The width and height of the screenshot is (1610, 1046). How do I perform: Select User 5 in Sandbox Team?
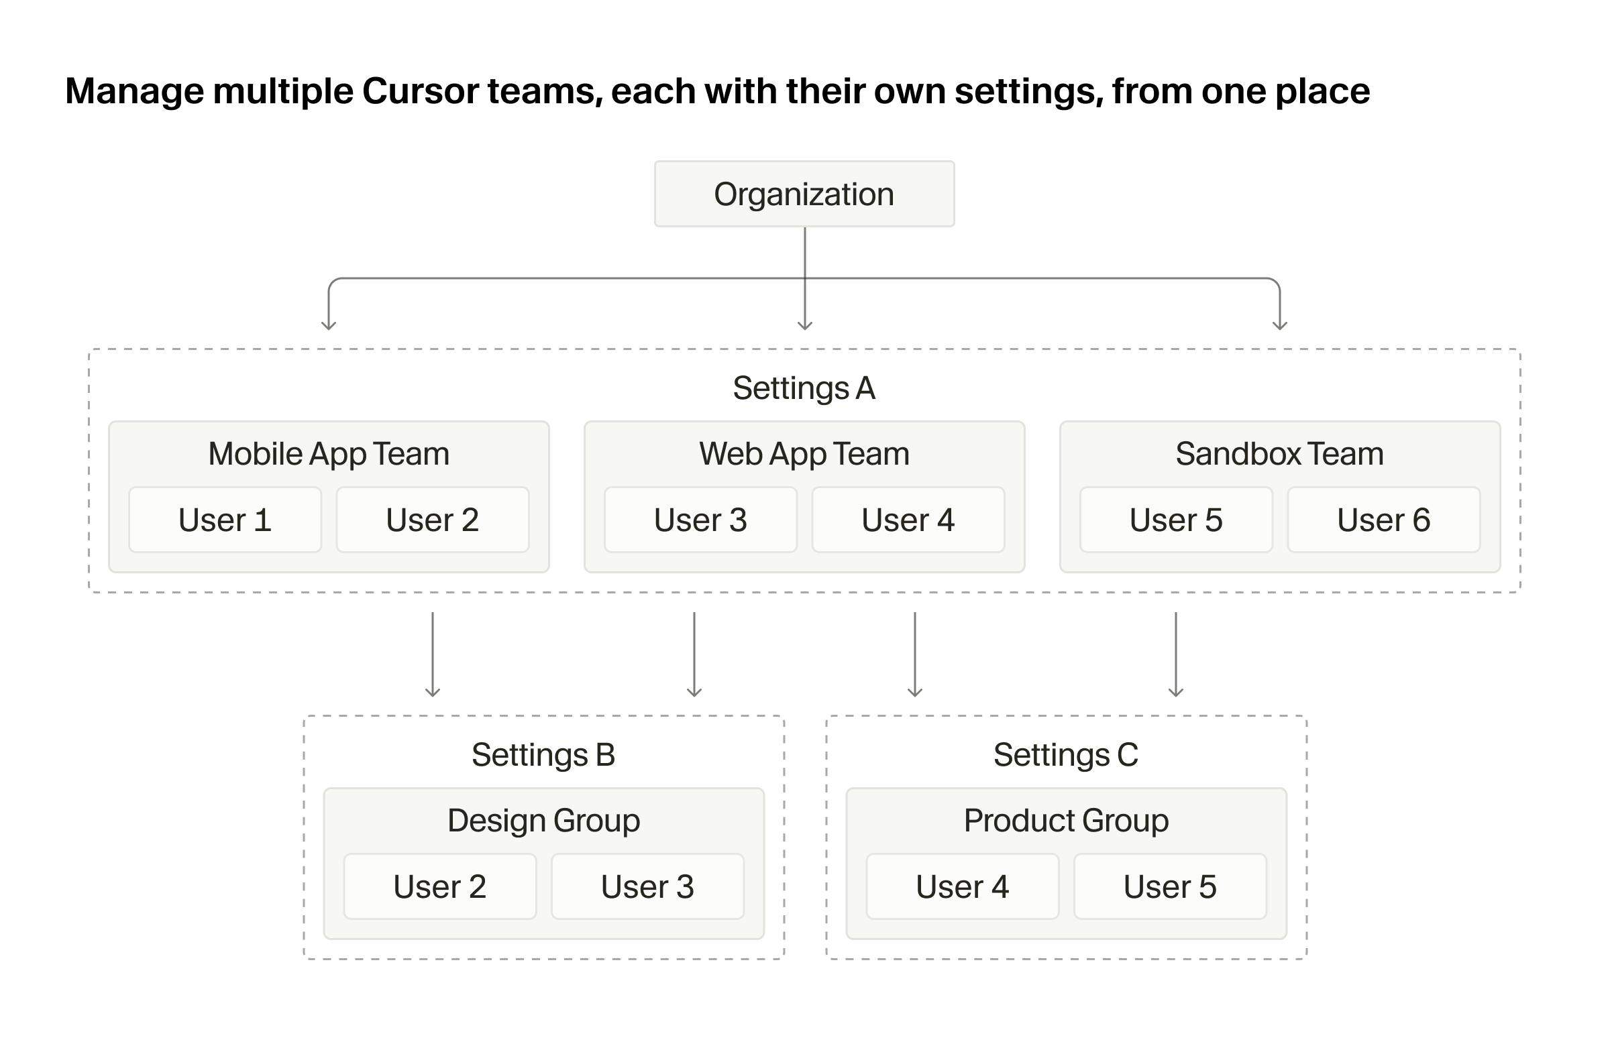[x=1177, y=520]
